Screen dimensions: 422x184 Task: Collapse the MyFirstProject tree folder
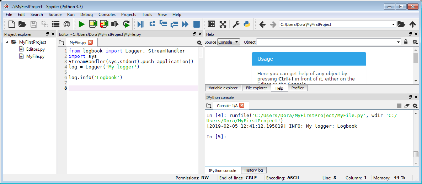pyautogui.click(x=8, y=42)
